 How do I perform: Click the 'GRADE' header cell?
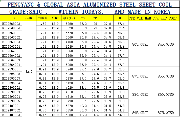[x=29, y=18]
